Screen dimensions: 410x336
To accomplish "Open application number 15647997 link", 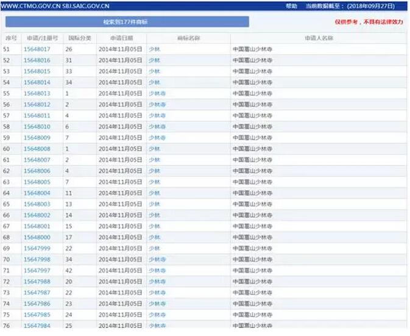I will 37,271.
